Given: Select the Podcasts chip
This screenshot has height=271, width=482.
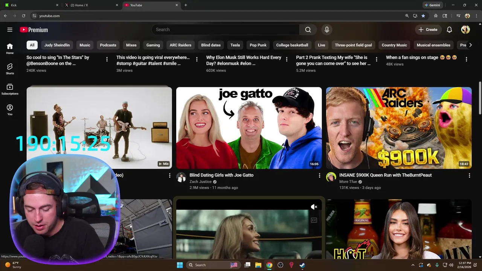Looking at the screenshot, I should pyautogui.click(x=108, y=45).
